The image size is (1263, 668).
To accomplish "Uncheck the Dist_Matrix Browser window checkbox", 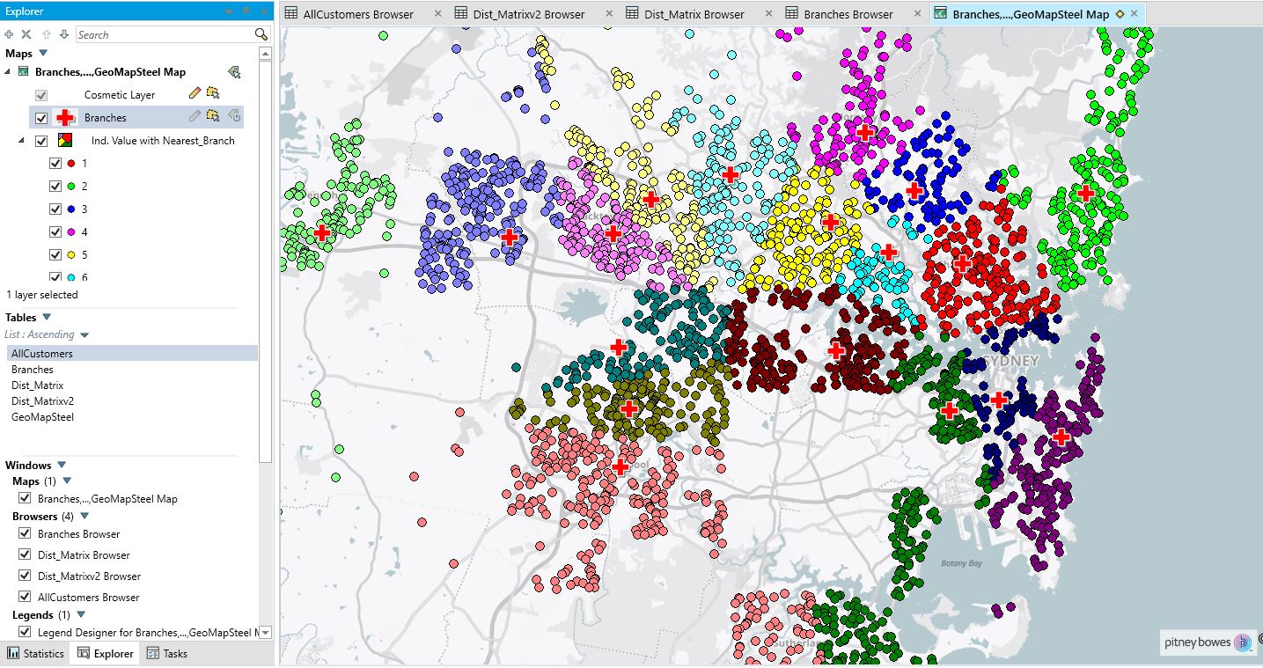I will pyautogui.click(x=23, y=554).
